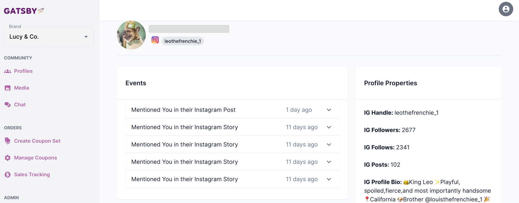This screenshot has width=519, height=203.
Task: Click the Mentioned You in Instagram Post row
Action: click(x=183, y=110)
